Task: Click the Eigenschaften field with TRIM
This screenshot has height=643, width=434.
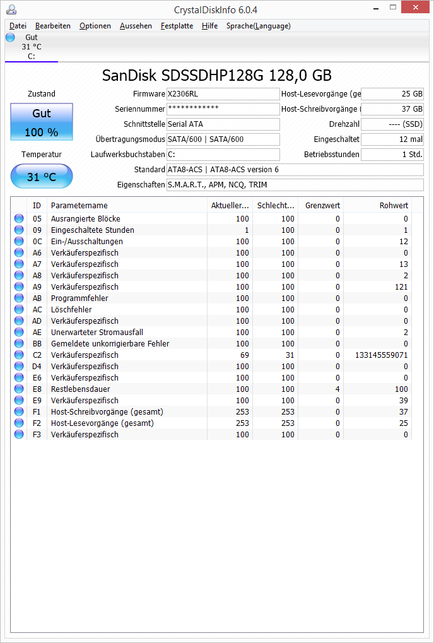Action: (x=295, y=185)
